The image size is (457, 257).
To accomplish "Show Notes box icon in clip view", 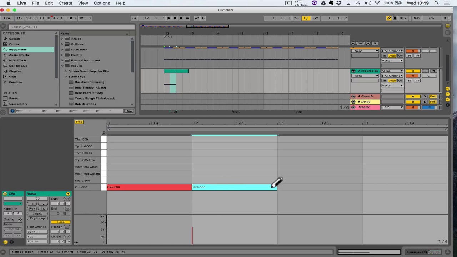I will coord(5,242).
